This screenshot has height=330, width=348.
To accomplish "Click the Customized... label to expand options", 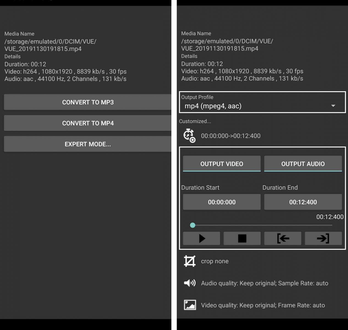I will click(195, 121).
